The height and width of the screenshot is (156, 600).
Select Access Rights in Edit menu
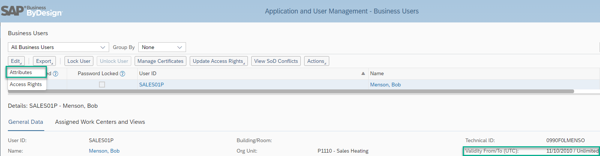tap(26, 84)
